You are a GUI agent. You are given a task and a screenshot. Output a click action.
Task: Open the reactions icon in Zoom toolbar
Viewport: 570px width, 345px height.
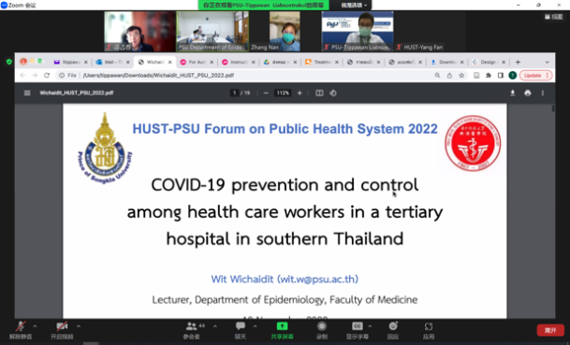point(393,326)
